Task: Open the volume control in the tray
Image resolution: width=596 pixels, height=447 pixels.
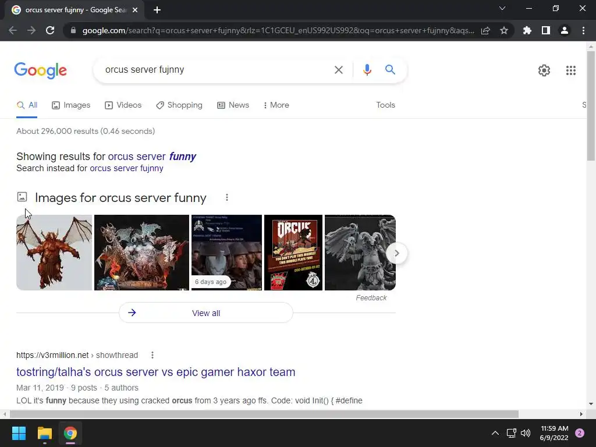Action: coord(526,433)
